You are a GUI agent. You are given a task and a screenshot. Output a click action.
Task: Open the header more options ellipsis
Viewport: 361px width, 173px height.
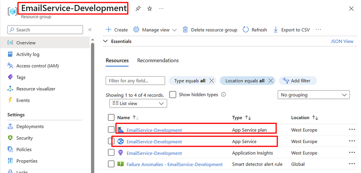click(161, 9)
